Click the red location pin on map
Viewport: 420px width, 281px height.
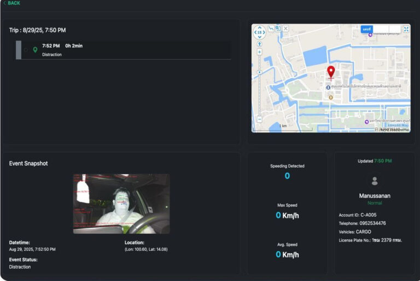(331, 72)
